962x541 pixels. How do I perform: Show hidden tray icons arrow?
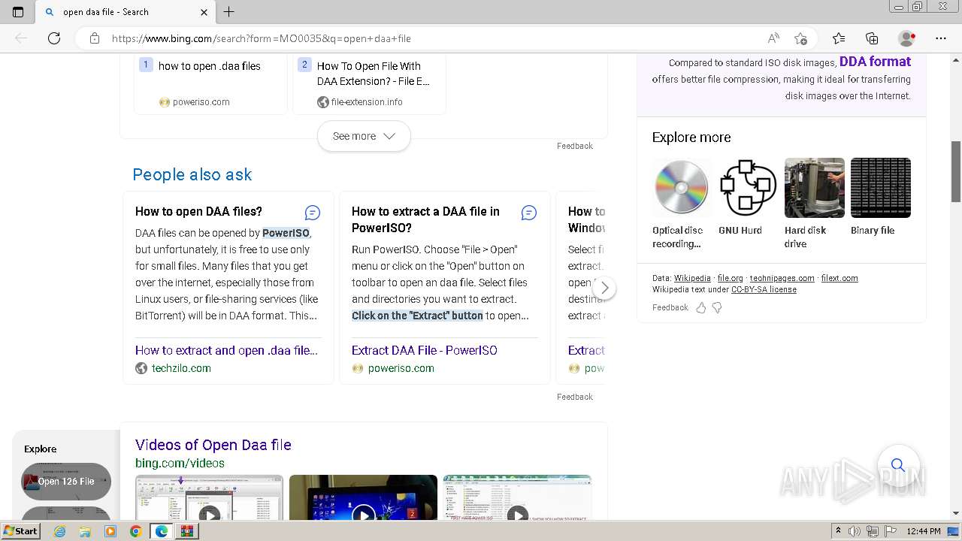(x=839, y=531)
